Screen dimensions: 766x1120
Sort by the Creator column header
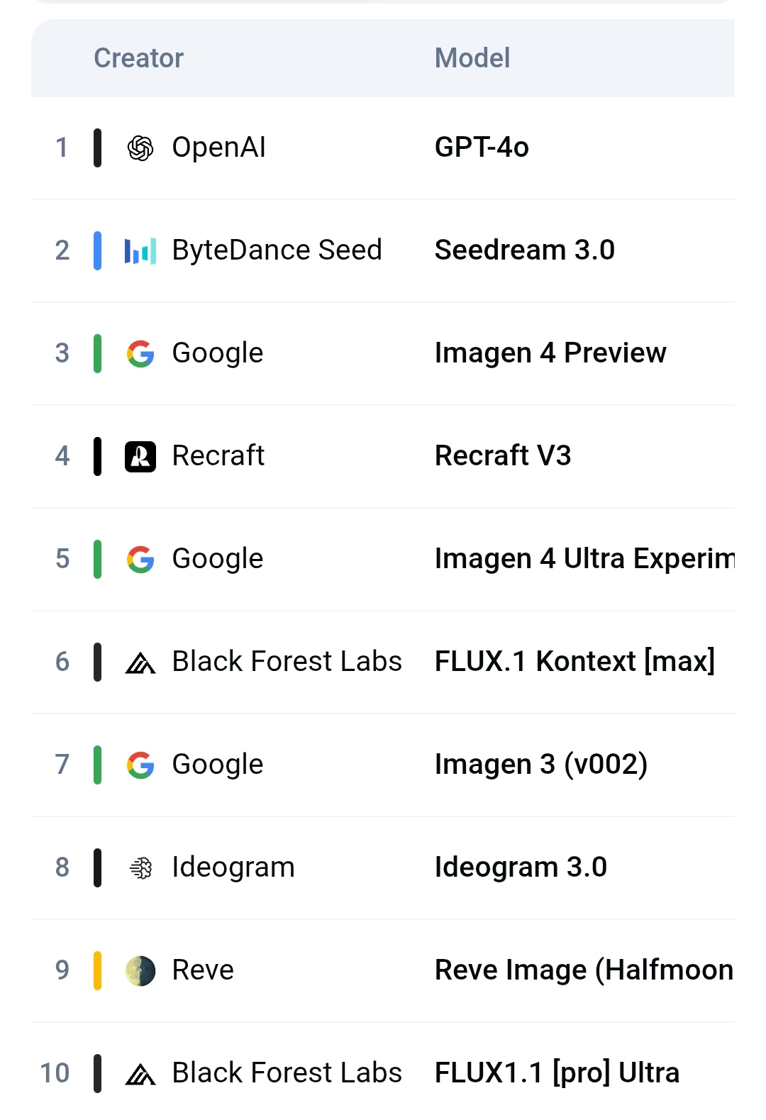click(139, 58)
